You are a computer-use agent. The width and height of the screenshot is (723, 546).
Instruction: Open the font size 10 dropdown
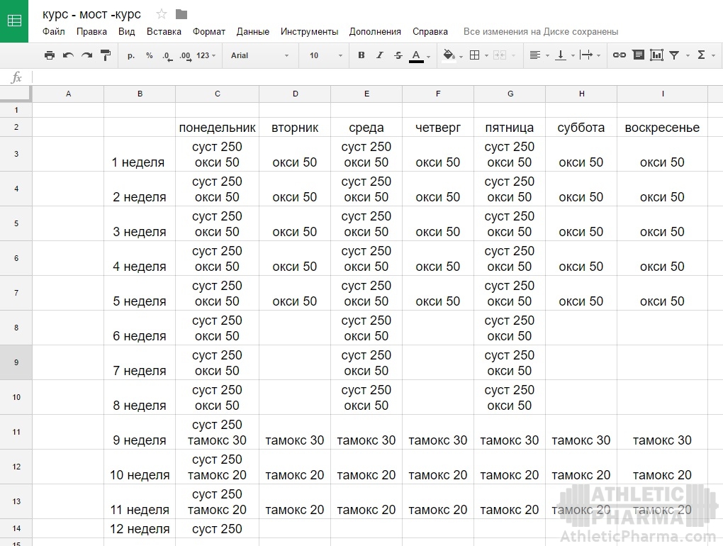pyautogui.click(x=325, y=55)
